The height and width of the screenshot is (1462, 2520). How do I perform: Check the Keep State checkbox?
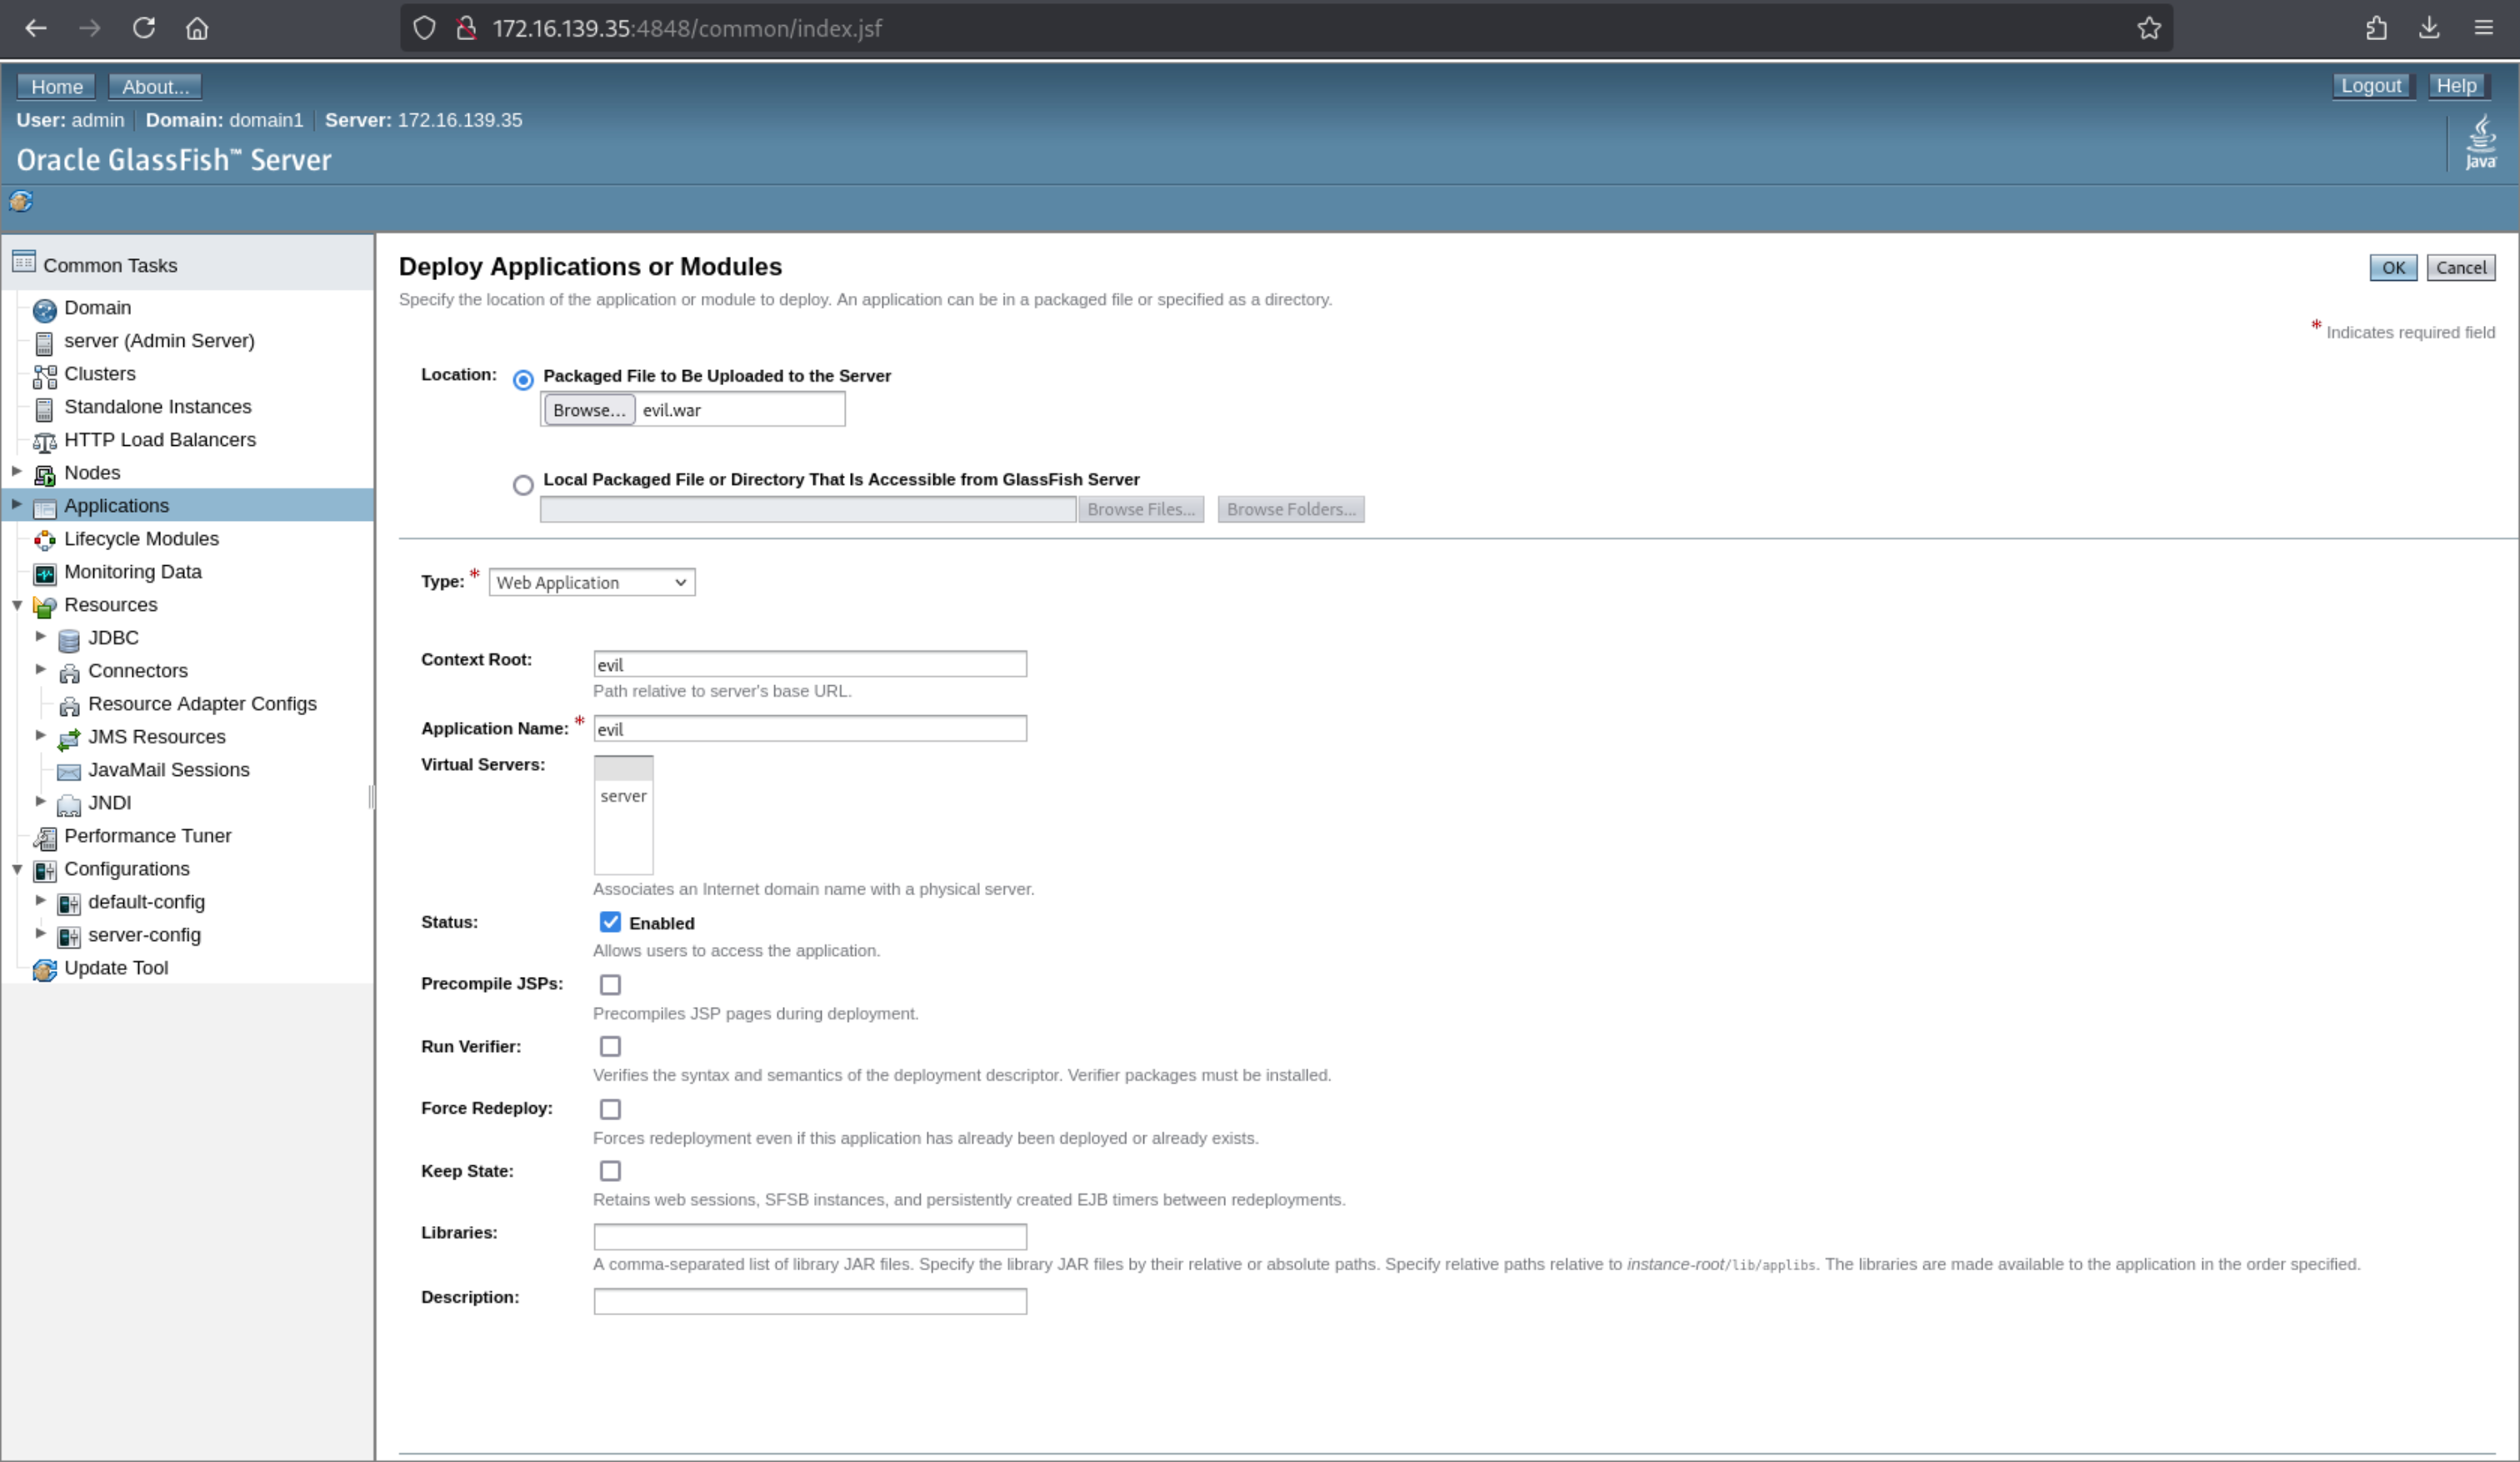click(610, 1170)
